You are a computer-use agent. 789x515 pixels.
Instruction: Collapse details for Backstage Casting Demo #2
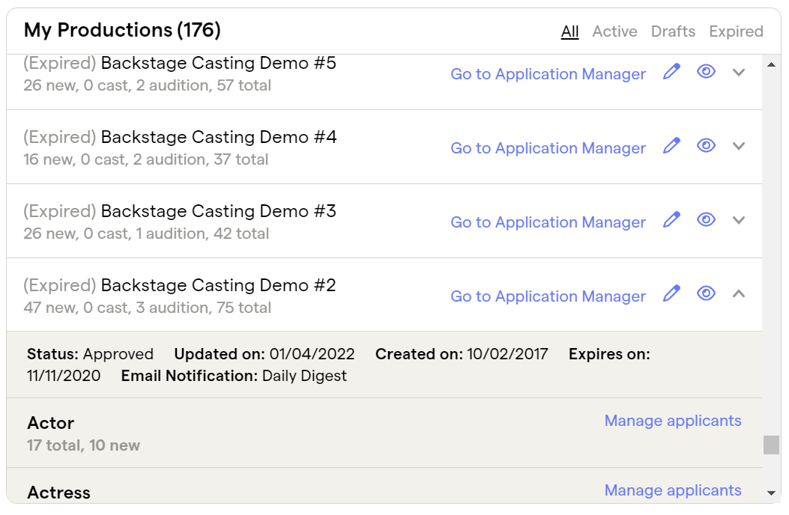coord(739,293)
